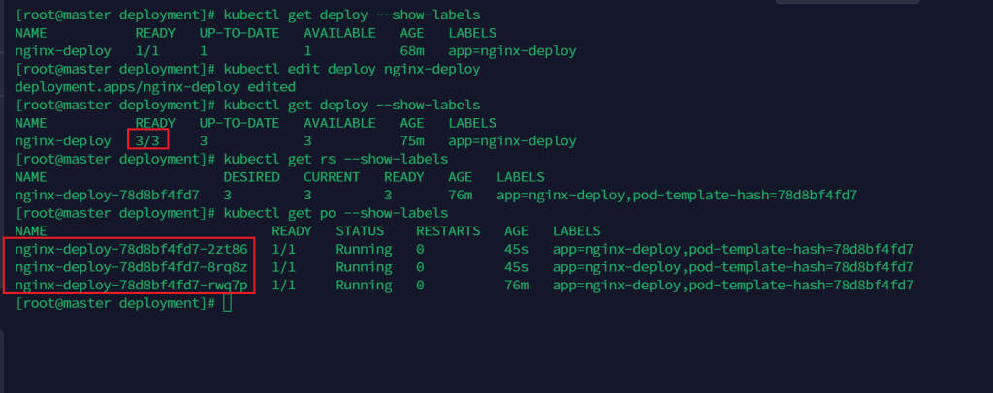Click pod name nginx-deploy-78d8bf4fd7-rwq7p
This screenshot has width=993, height=393.
click(131, 286)
